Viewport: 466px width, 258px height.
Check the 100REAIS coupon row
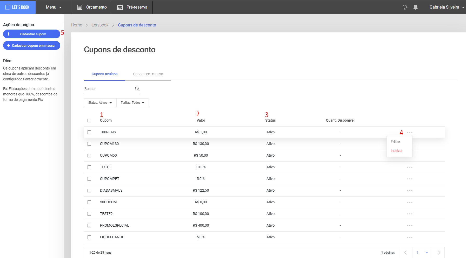(x=89, y=132)
